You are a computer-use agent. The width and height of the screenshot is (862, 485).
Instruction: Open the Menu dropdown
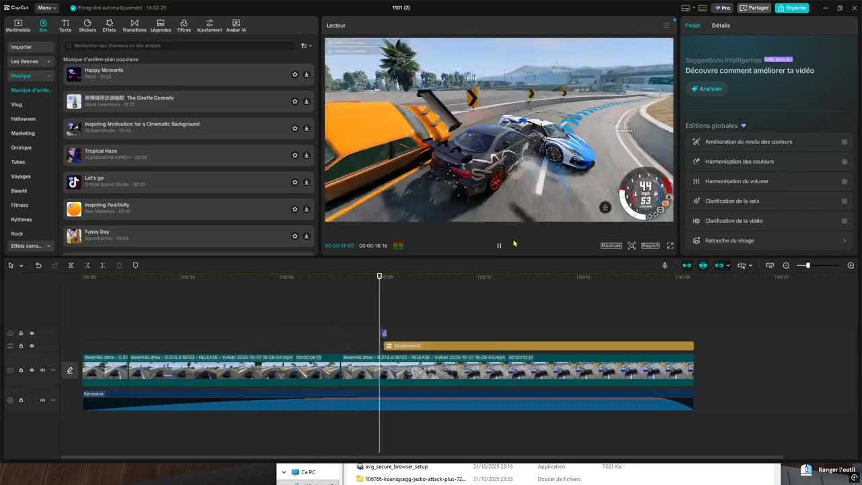click(x=46, y=8)
